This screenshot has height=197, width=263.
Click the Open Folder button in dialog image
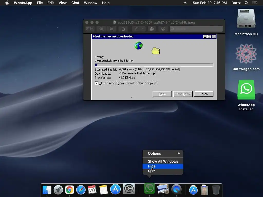pos(183,94)
